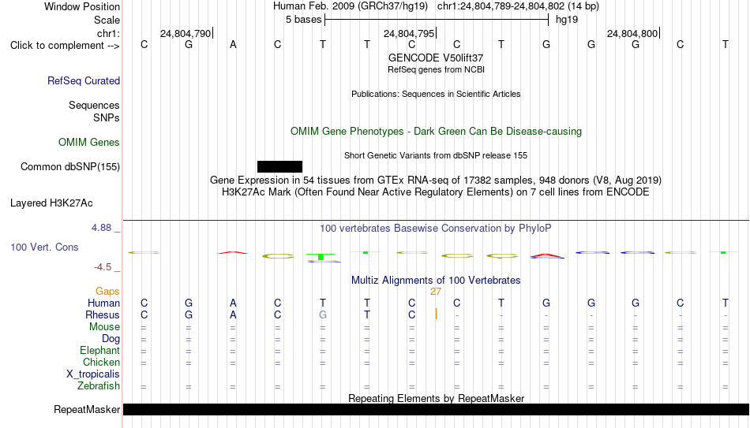
Task: Click '100 vertebrates Basewise Conservation by PhyloP' title
Action: pos(436,229)
